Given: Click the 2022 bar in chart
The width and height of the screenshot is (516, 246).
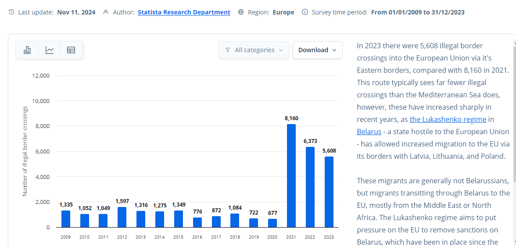Looking at the screenshot, I should 310,187.
